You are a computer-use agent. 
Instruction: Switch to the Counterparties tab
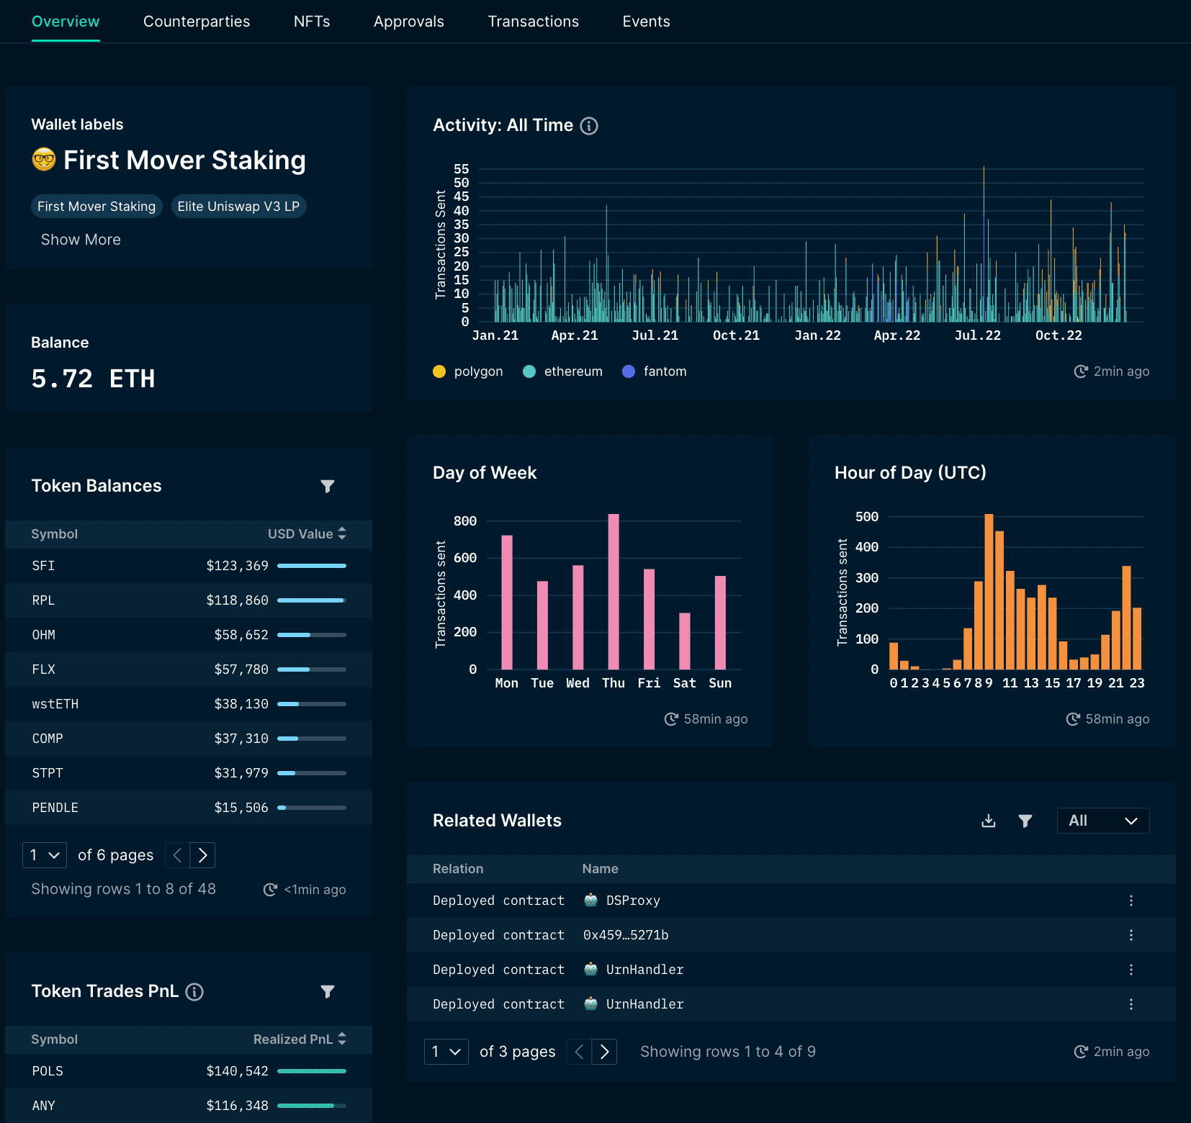[197, 22]
